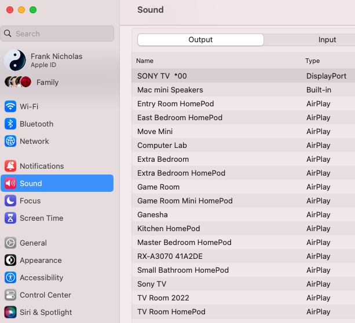This screenshot has width=355, height=323.
Task: Open Network globe icon in sidebar
Action: click(x=10, y=141)
